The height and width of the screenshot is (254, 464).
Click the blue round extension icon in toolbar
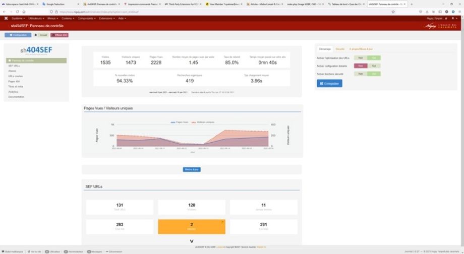click(453, 12)
